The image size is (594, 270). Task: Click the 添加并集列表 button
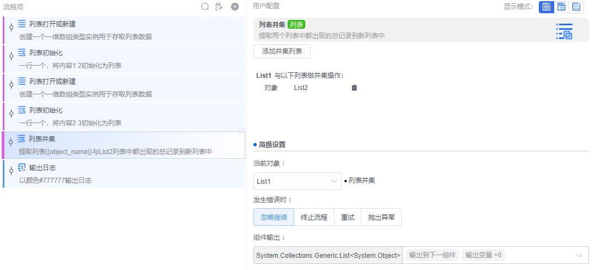(x=282, y=51)
